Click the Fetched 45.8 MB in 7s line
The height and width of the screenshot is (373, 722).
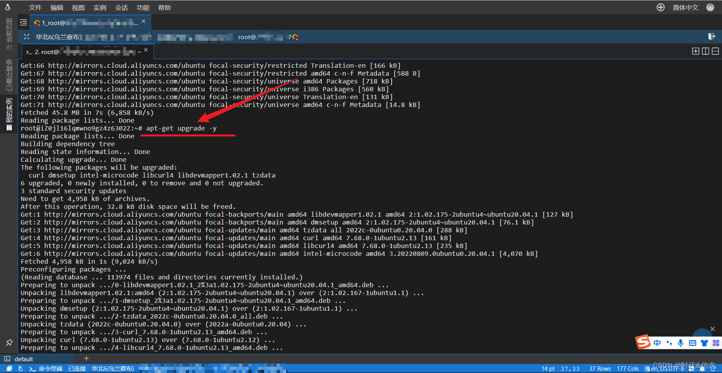pyautogui.click(x=87, y=112)
